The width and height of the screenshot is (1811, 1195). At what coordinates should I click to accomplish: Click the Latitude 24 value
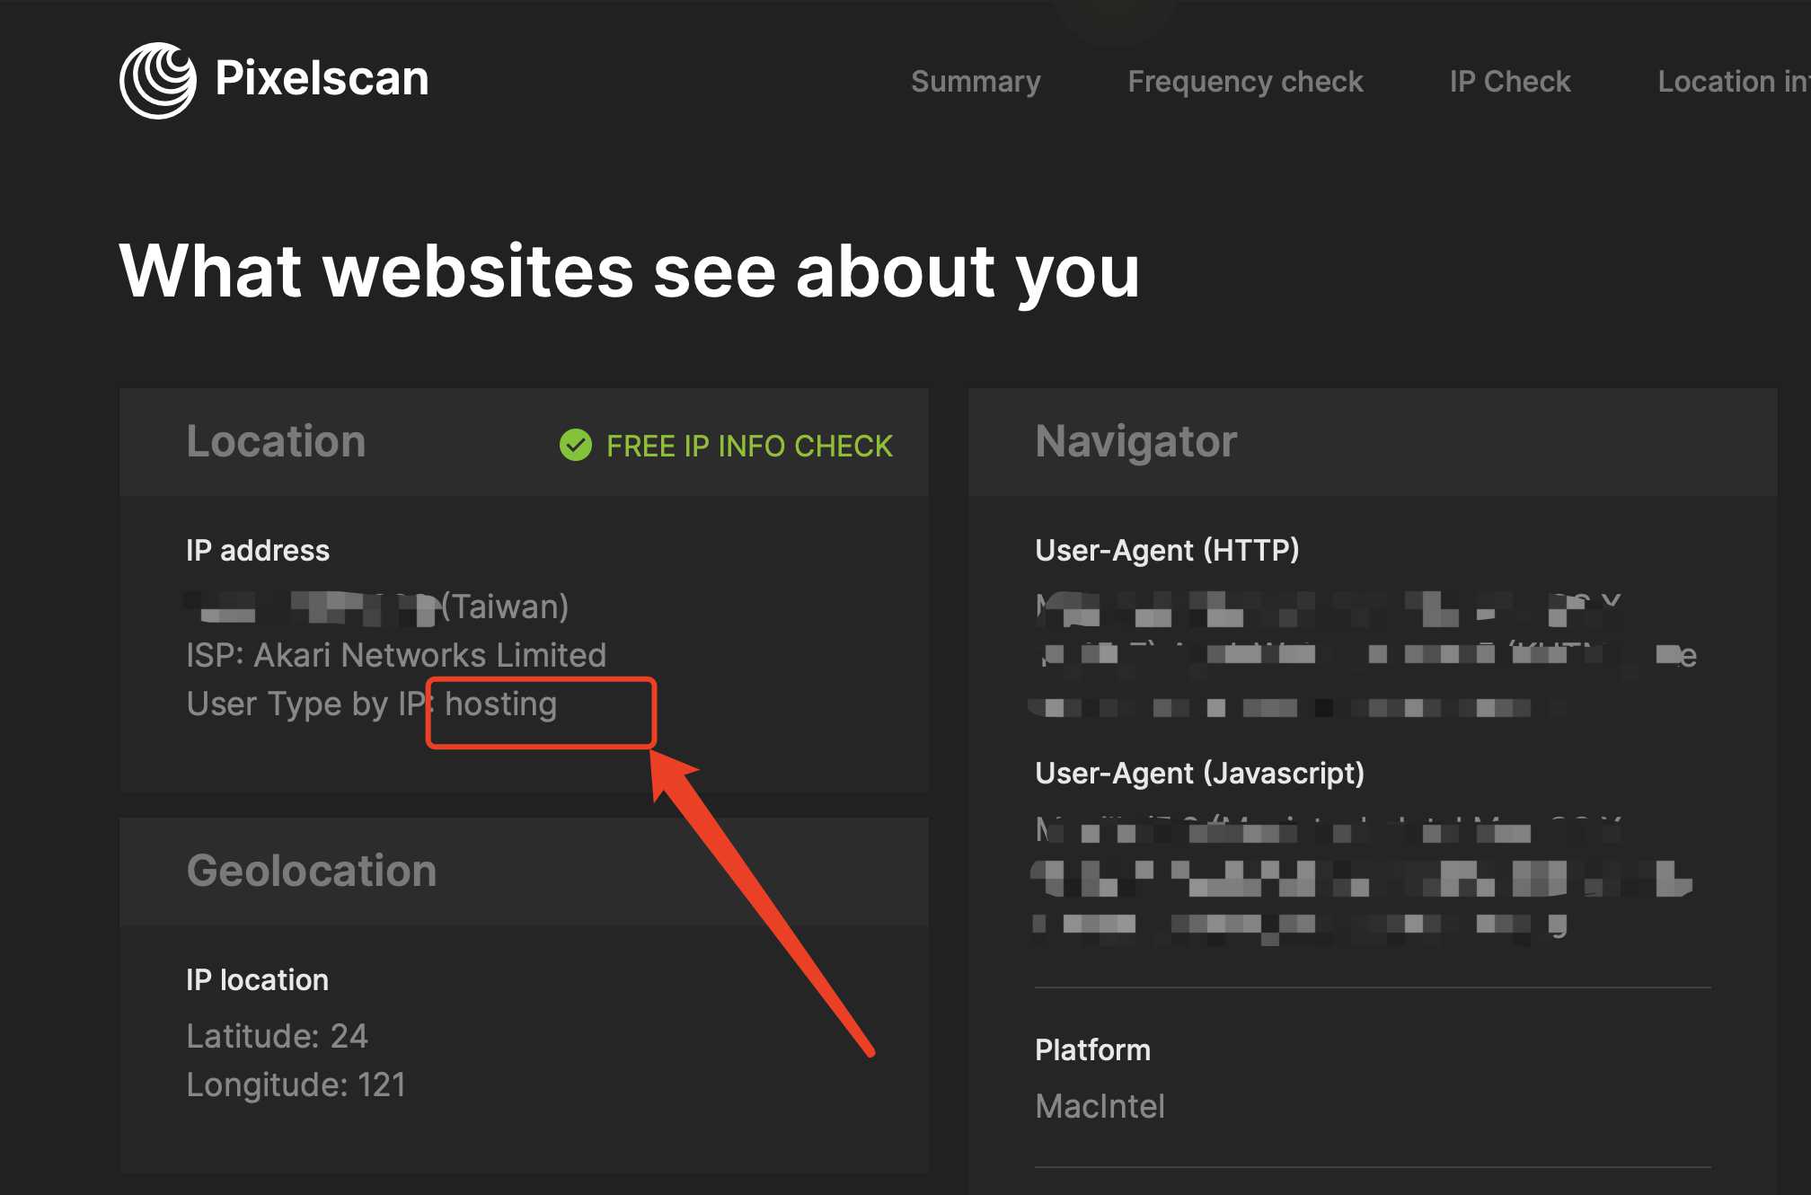coord(277,1036)
